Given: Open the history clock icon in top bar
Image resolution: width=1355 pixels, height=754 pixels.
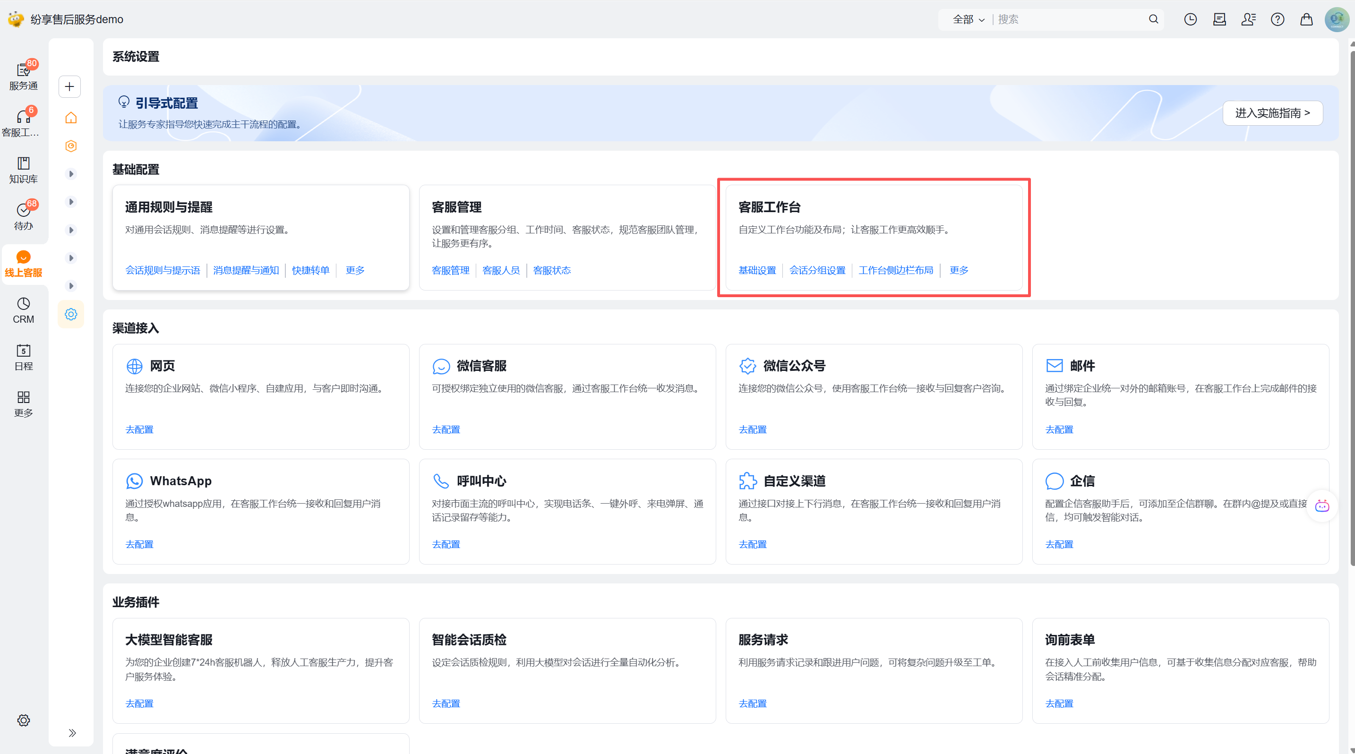Looking at the screenshot, I should click(1190, 19).
